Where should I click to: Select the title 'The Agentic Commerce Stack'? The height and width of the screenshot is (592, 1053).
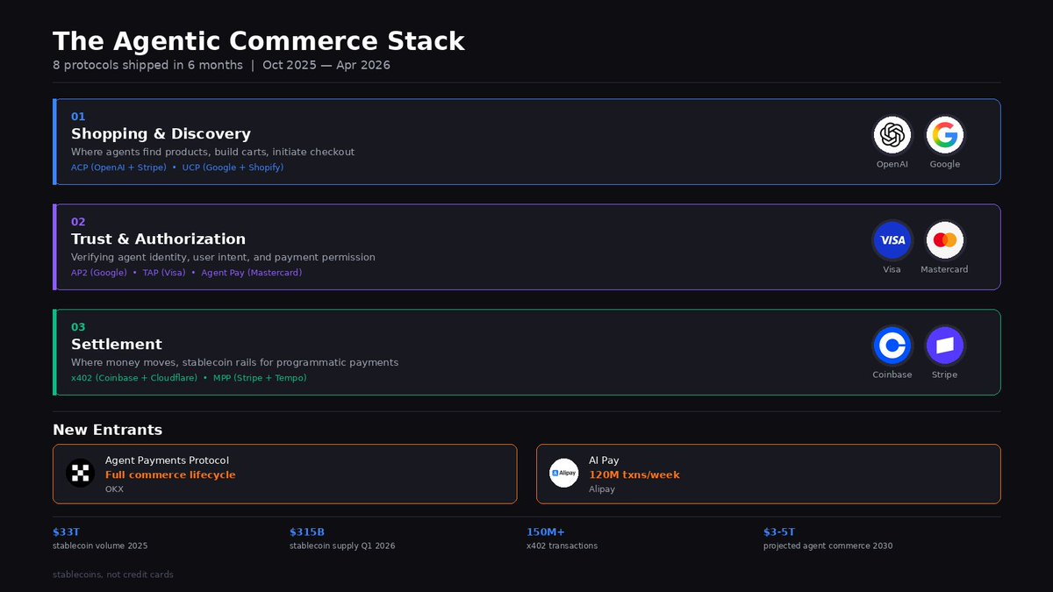pyautogui.click(x=259, y=41)
